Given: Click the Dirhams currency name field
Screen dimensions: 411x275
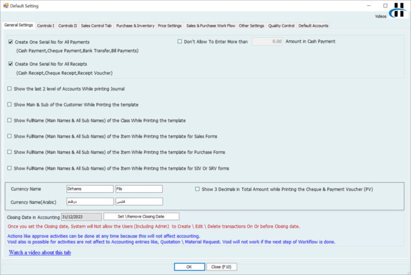Looking at the screenshot, I should (89, 189).
